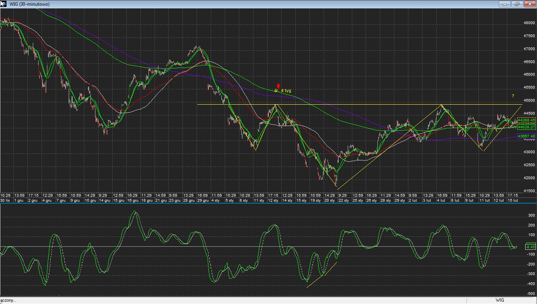Screen dimensions: 537x304
Task: Click the yellow question mark annotation
Action: [513, 96]
